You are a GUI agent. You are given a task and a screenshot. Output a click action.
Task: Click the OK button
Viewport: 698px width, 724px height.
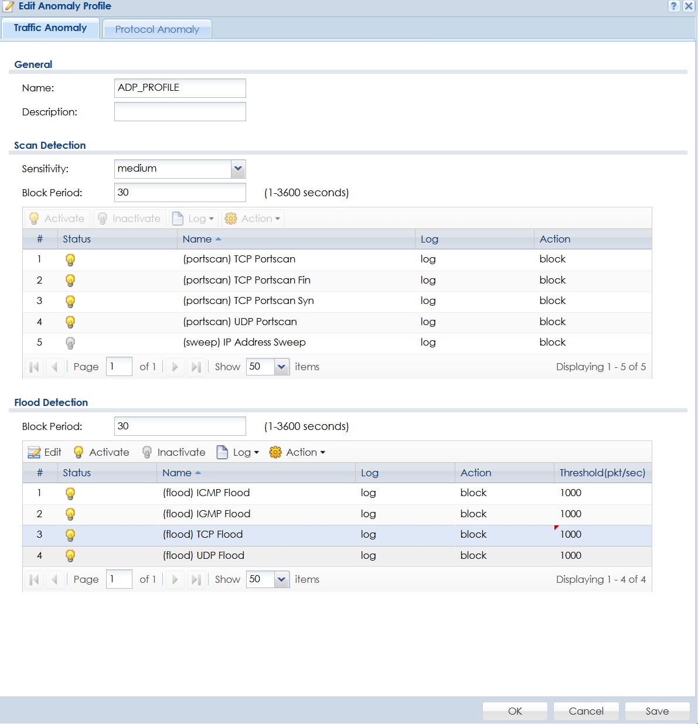tap(515, 711)
